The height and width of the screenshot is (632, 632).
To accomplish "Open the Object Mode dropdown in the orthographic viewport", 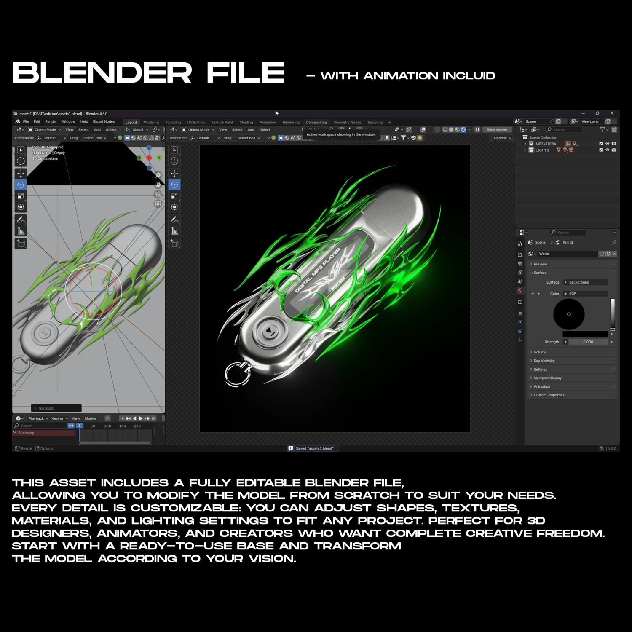I will pos(45,130).
